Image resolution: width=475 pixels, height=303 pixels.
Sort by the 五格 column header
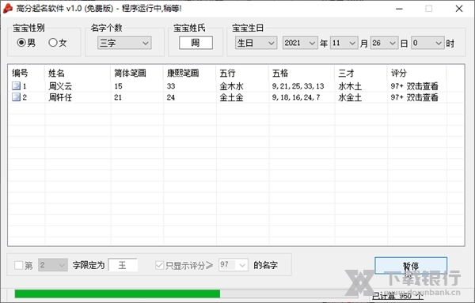pyautogui.click(x=302, y=73)
